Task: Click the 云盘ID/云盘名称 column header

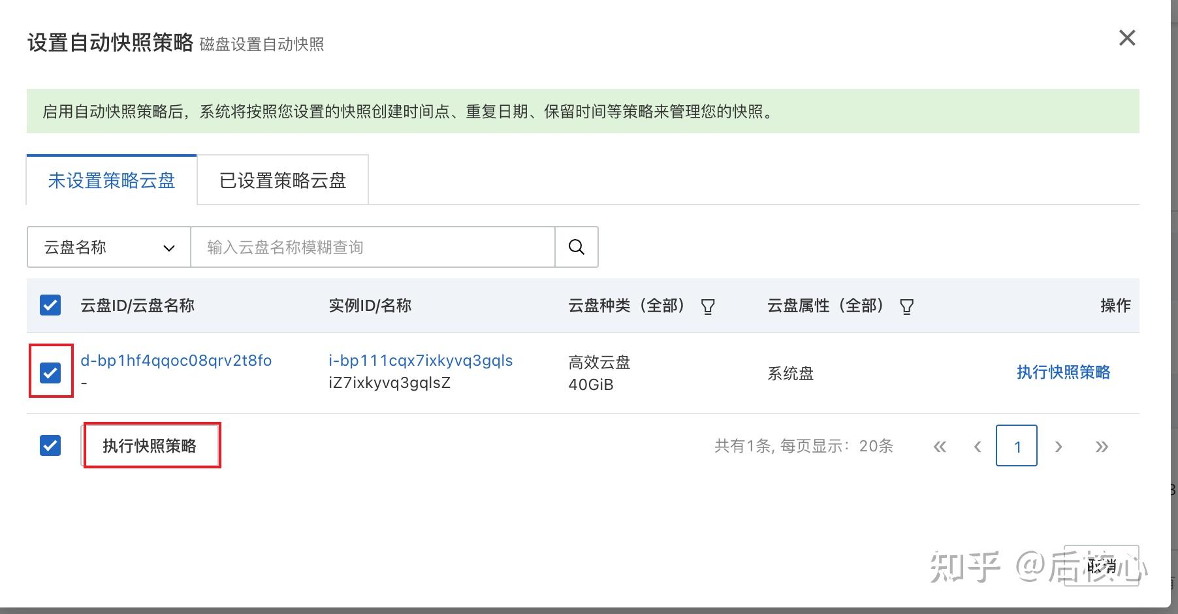Action: coord(138,306)
